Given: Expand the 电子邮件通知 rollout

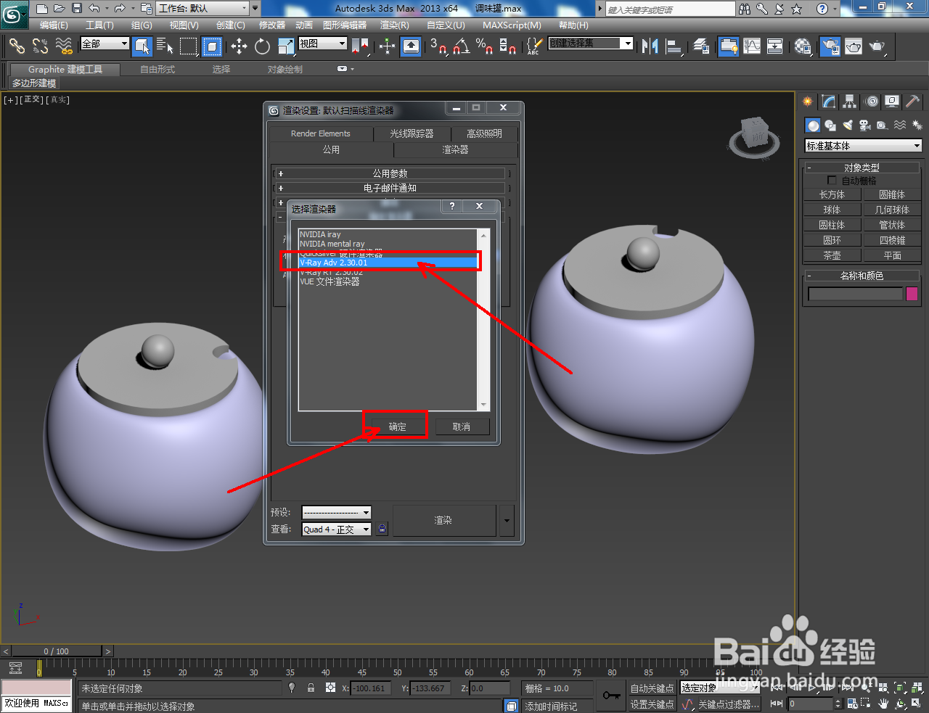Looking at the screenshot, I should tap(390, 188).
